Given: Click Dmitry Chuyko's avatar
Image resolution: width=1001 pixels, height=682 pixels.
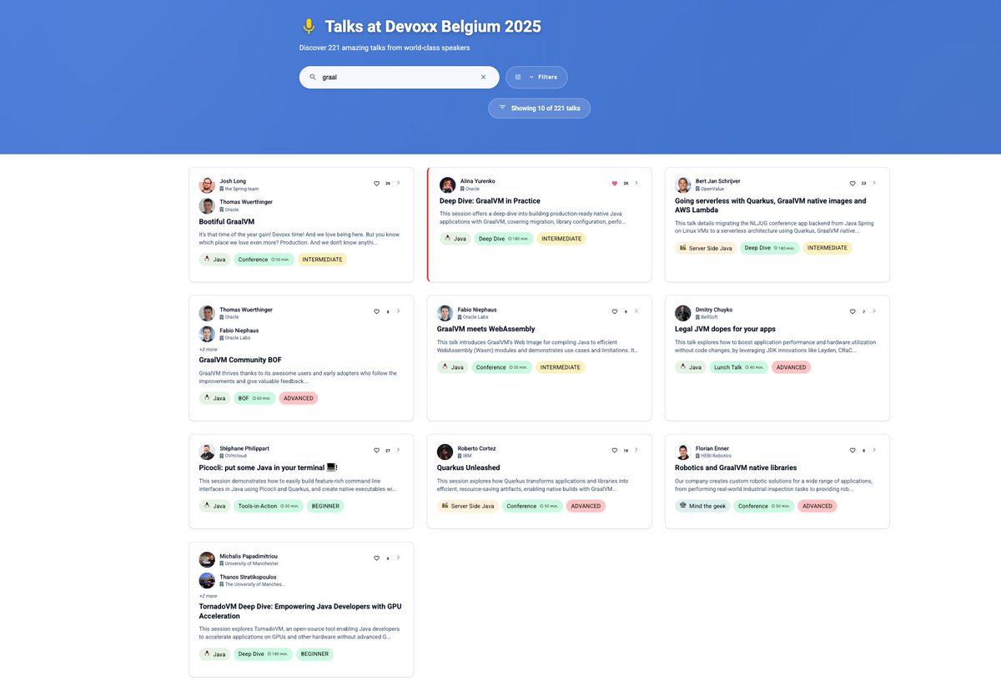Looking at the screenshot, I should click(x=683, y=313).
